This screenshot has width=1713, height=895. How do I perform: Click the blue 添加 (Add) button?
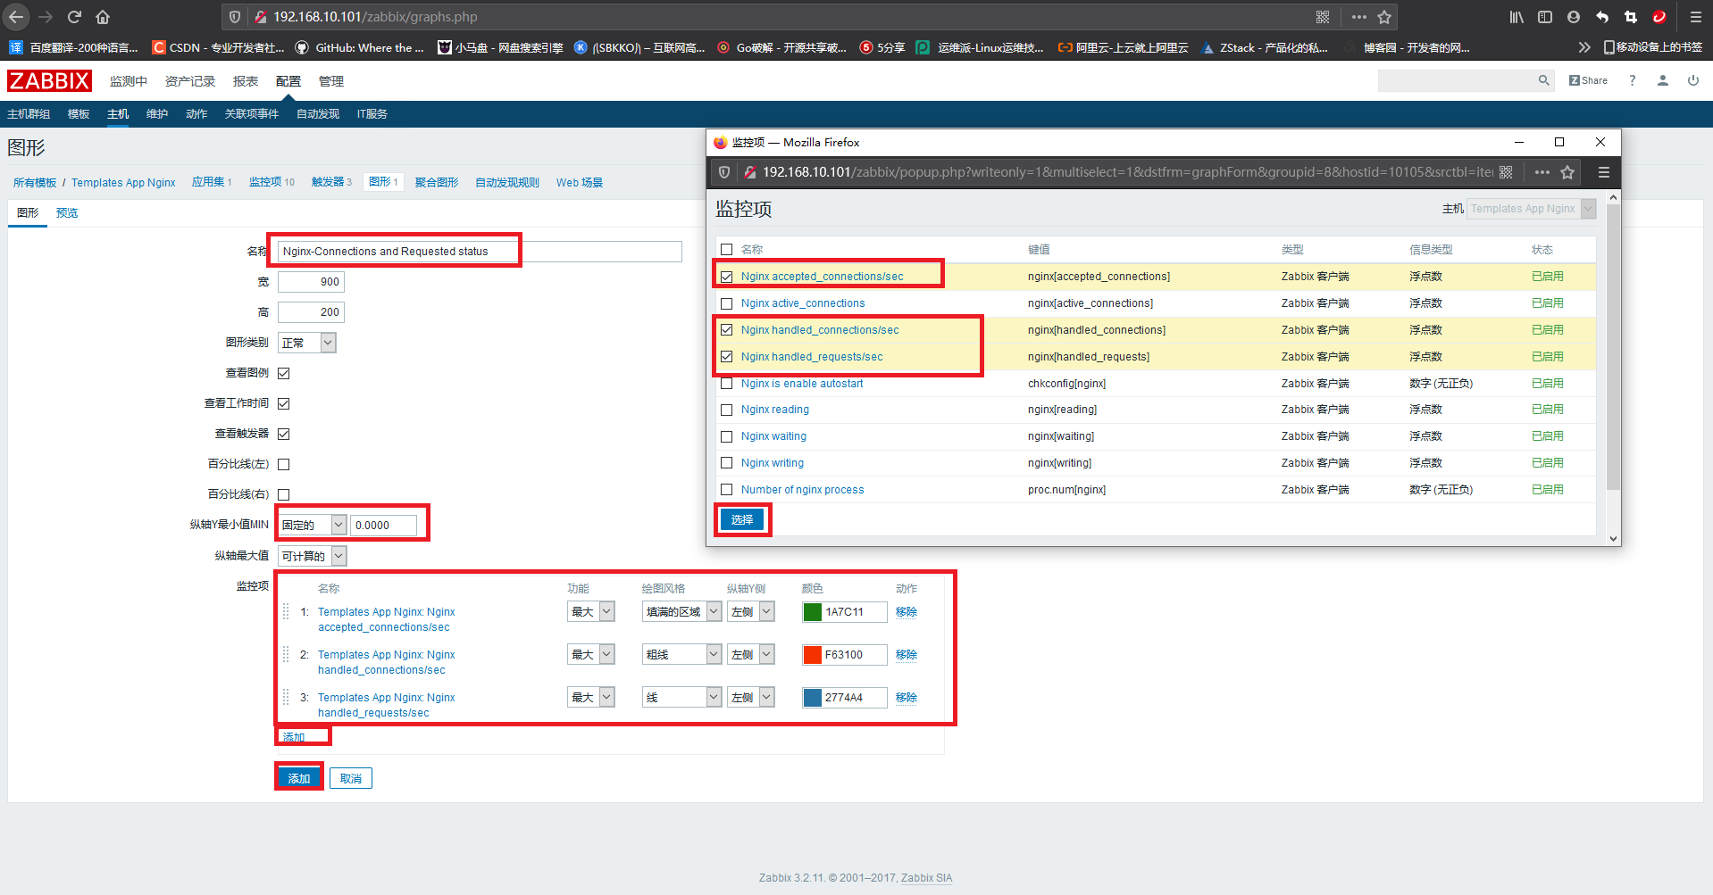pyautogui.click(x=299, y=778)
